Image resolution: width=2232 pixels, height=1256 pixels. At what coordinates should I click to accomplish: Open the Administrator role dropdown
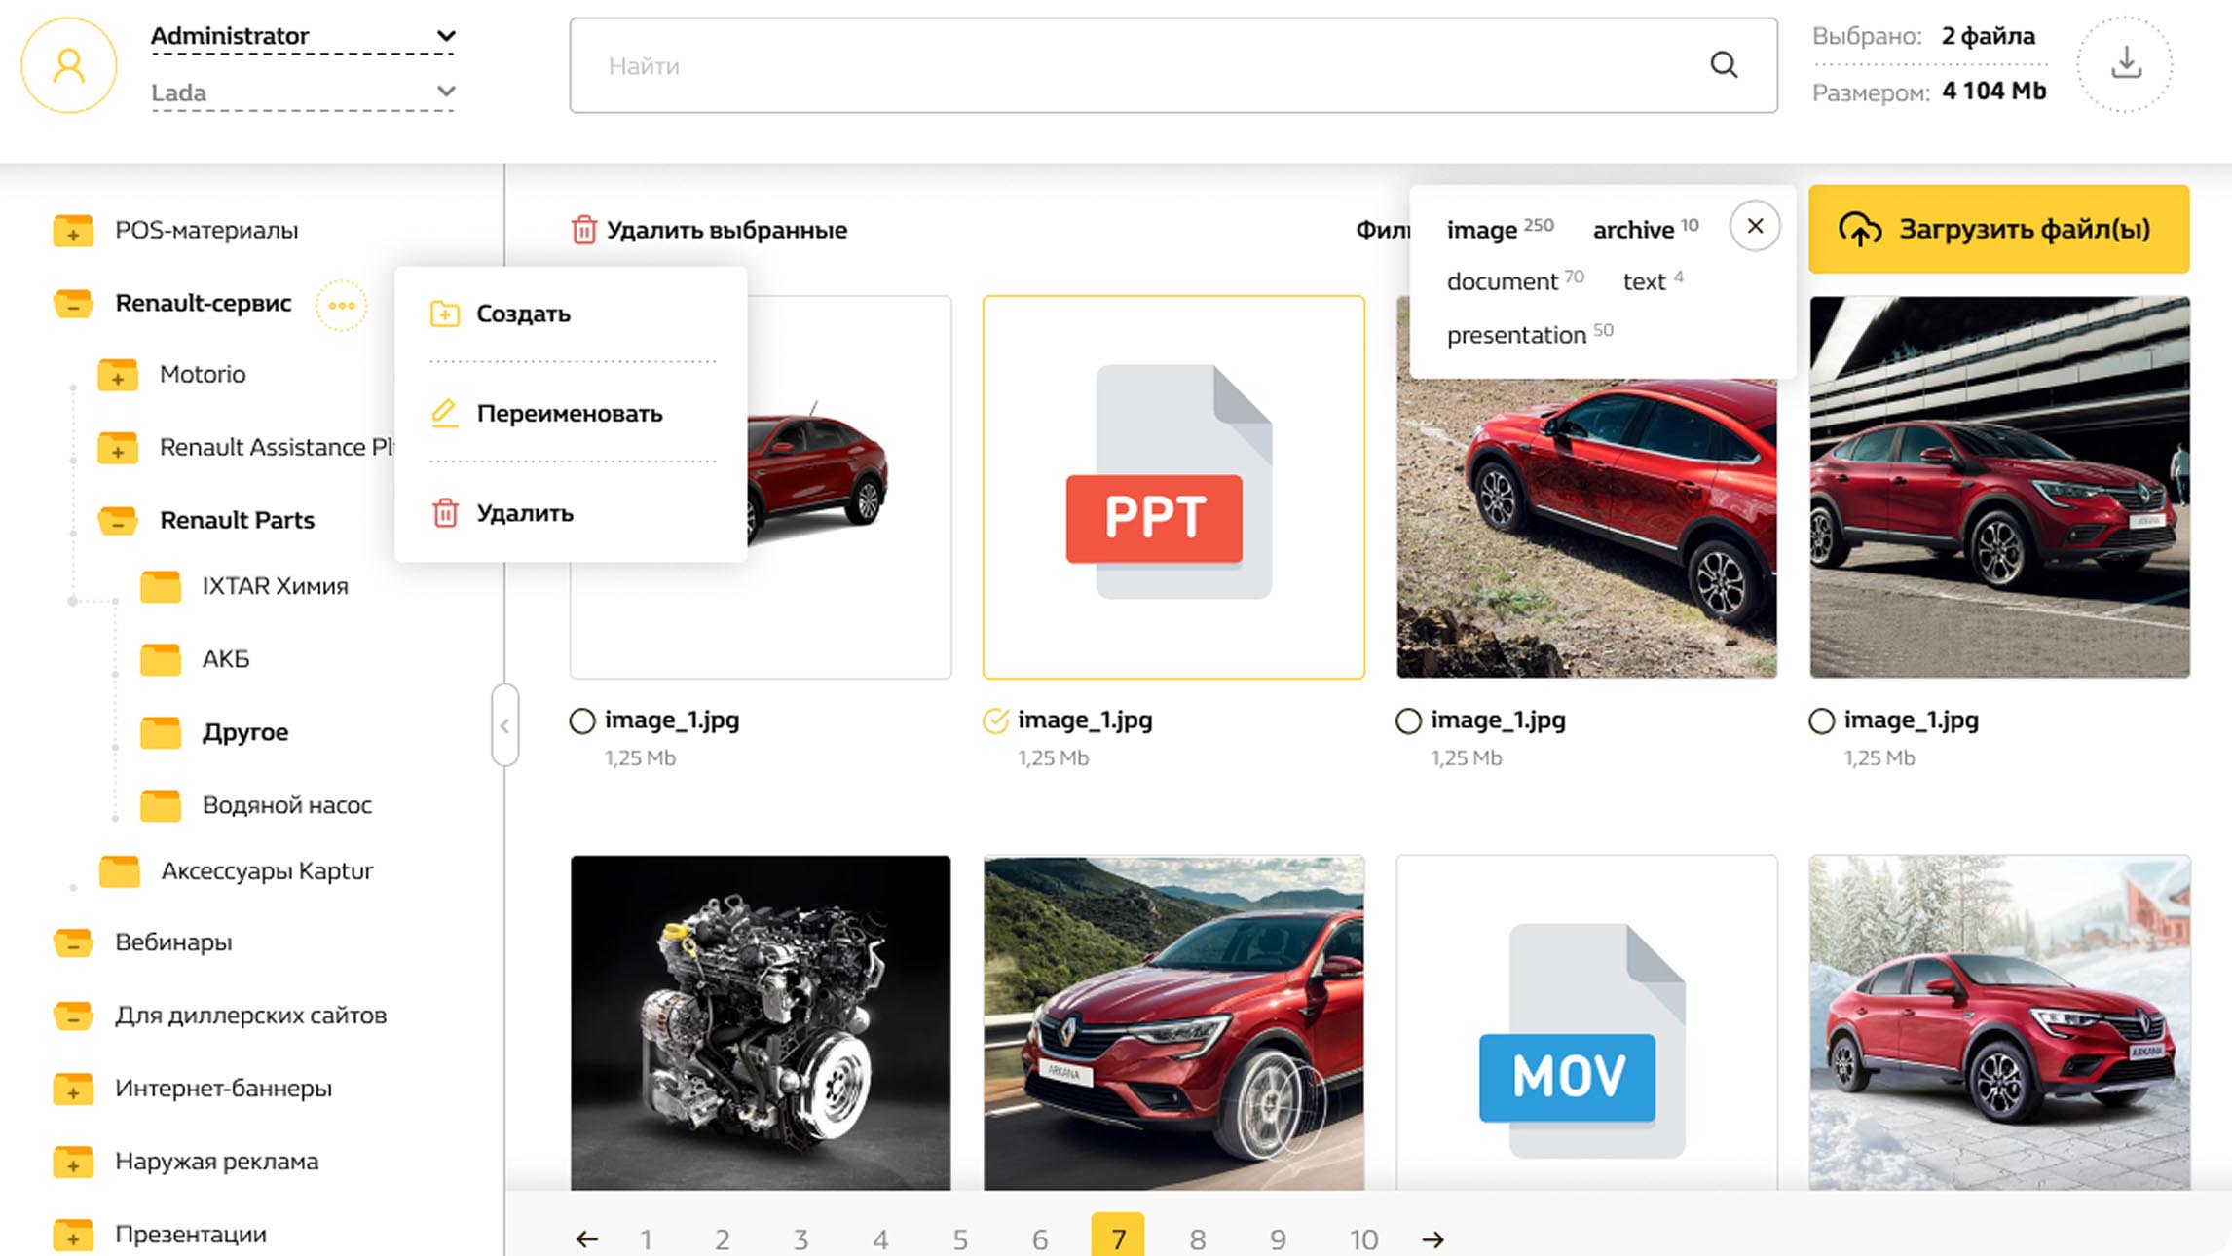pos(302,36)
